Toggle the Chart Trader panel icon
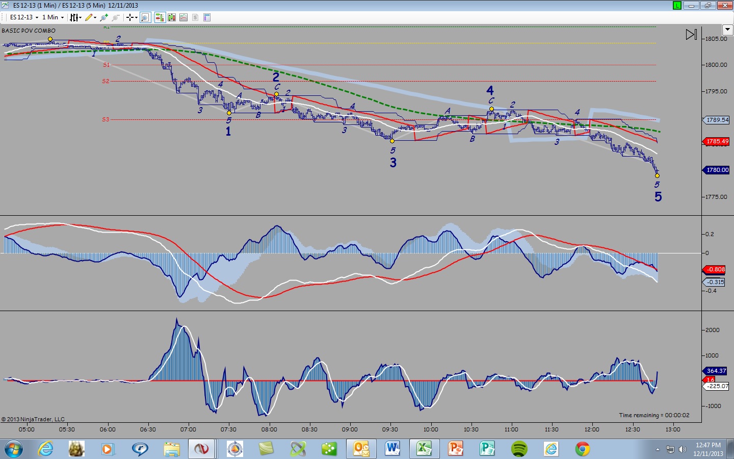 pyautogui.click(x=160, y=17)
